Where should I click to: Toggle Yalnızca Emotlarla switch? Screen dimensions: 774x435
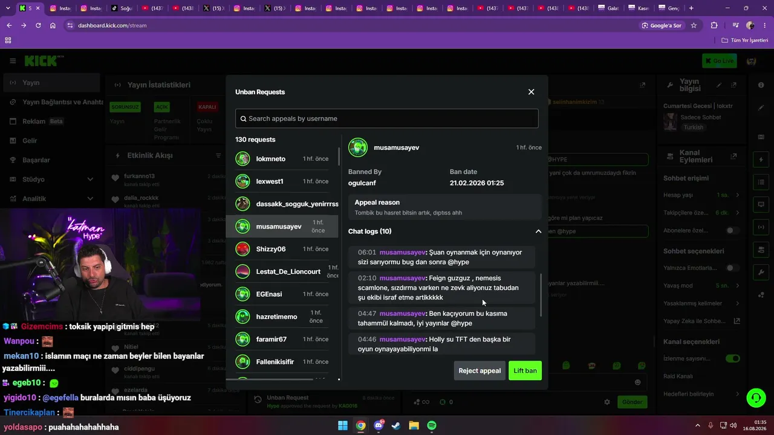pyautogui.click(x=732, y=268)
